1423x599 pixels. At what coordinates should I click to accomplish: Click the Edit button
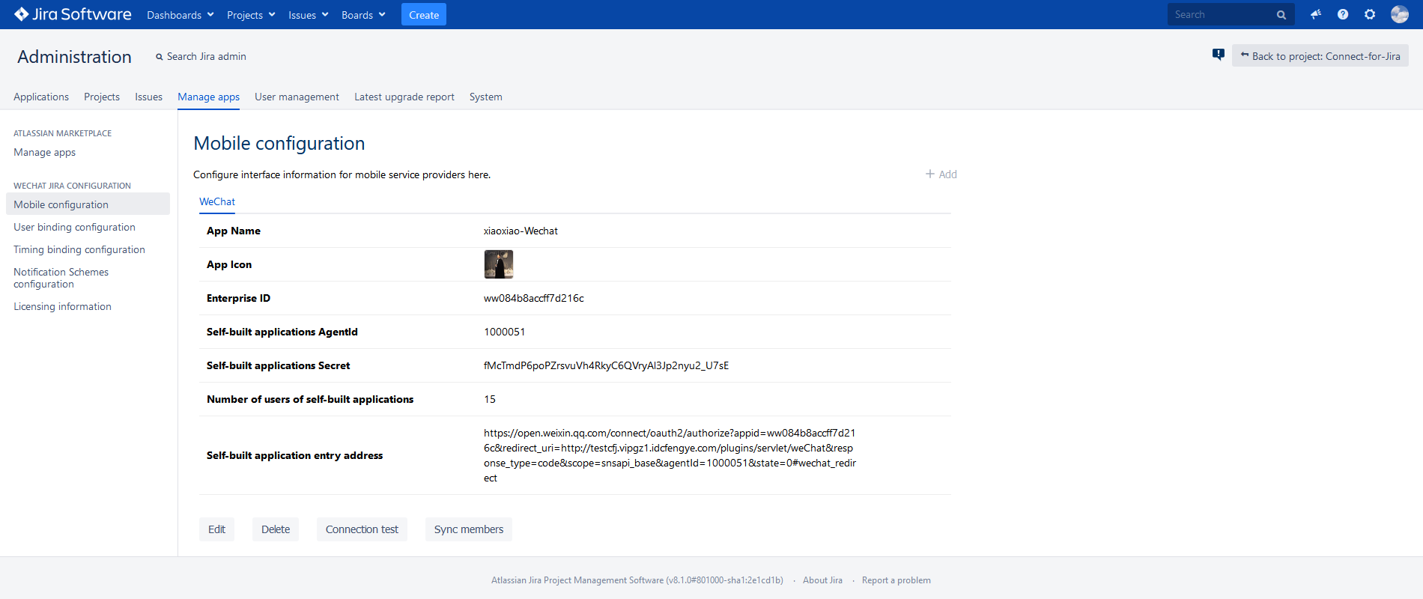point(216,529)
